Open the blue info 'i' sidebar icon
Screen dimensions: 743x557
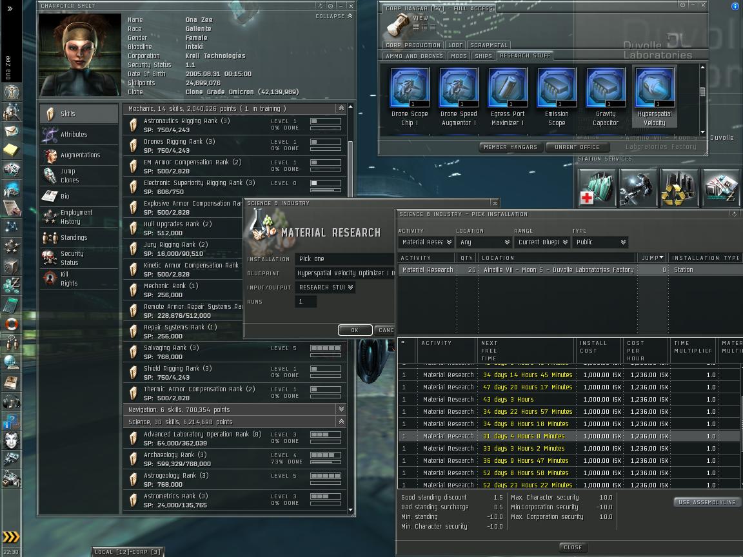click(11, 421)
